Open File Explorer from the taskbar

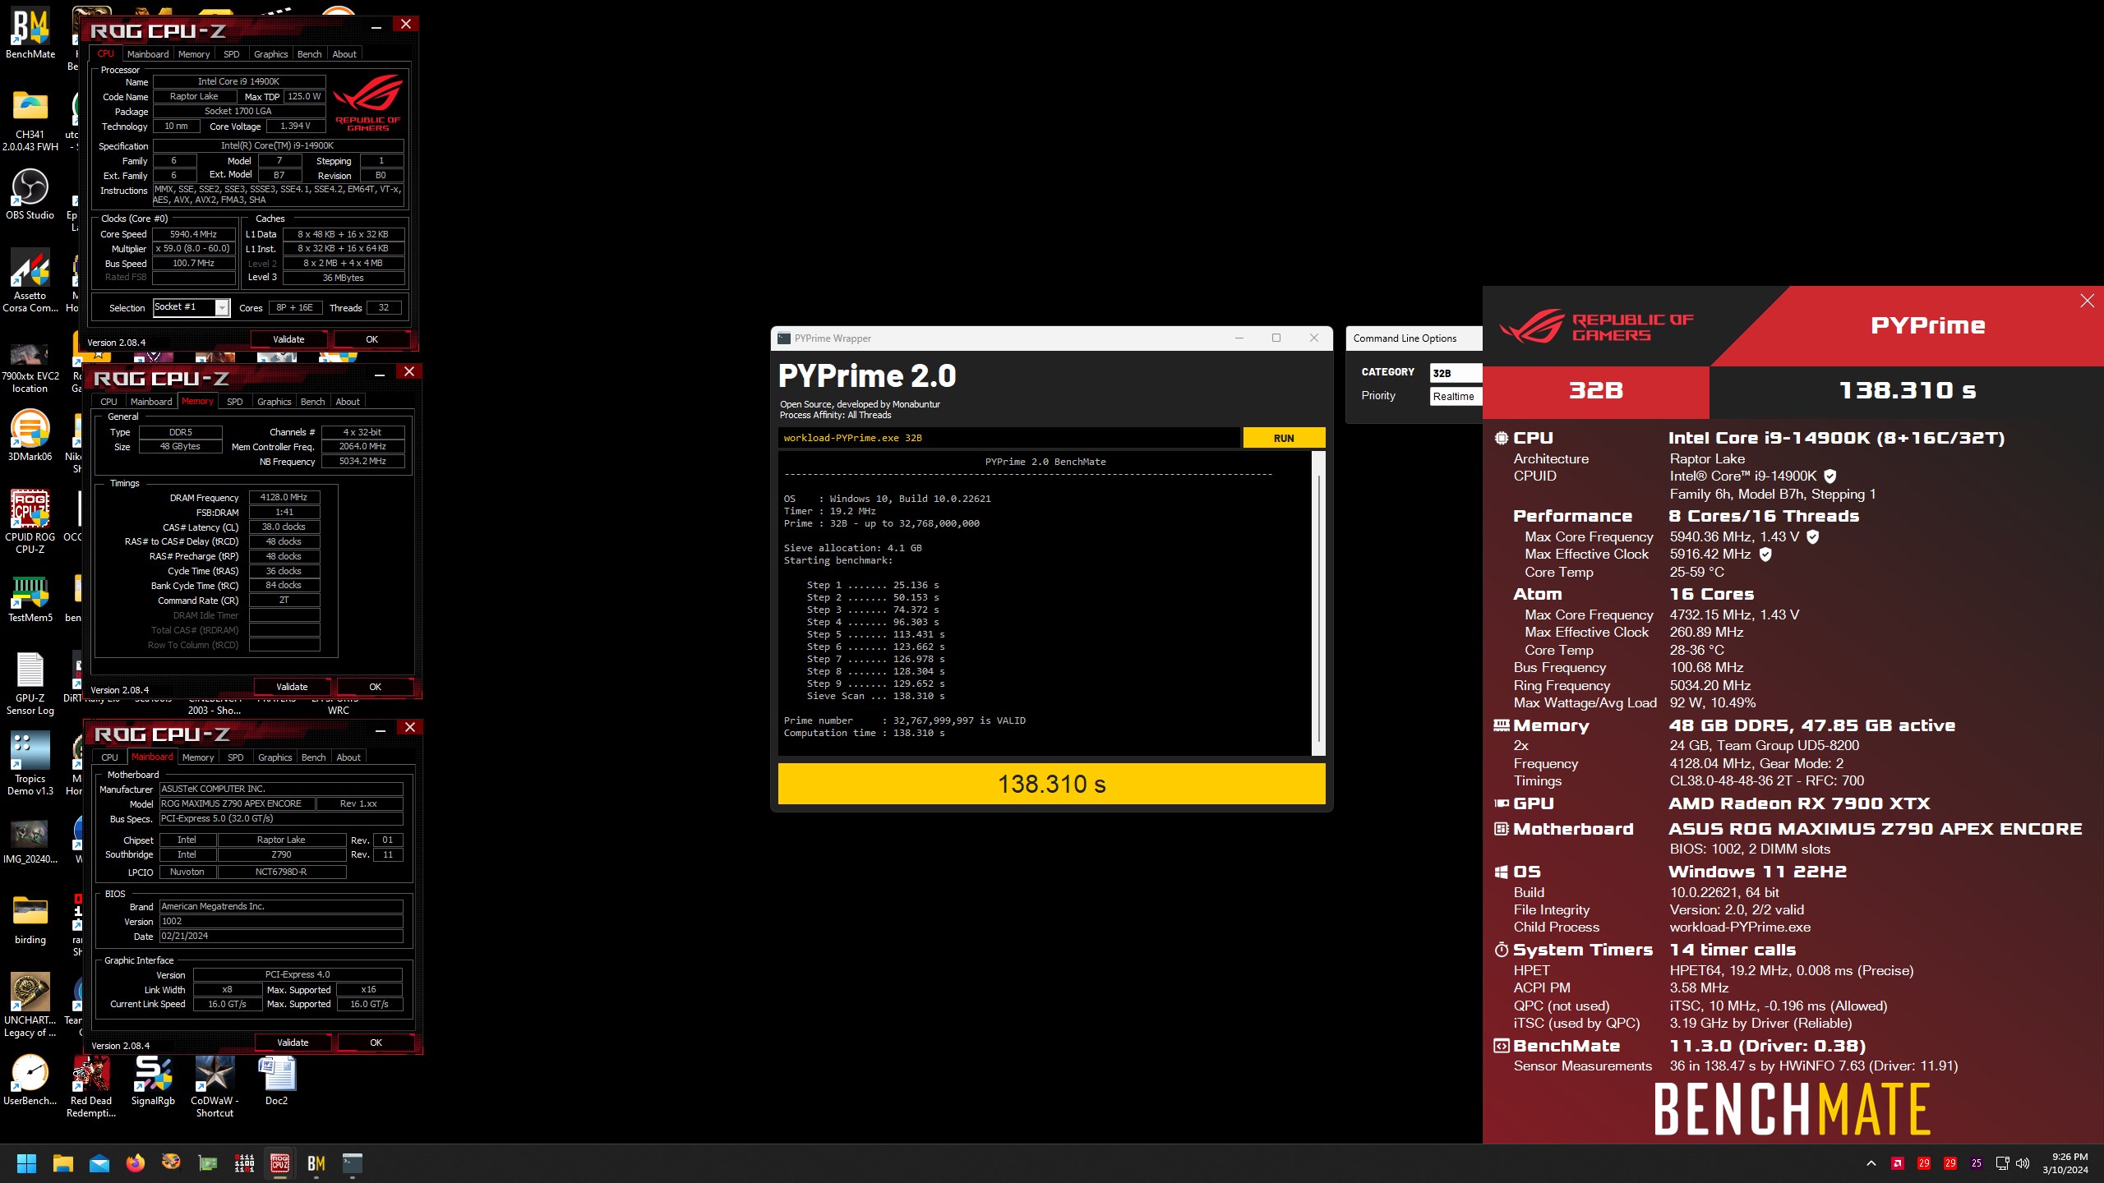point(63,1163)
